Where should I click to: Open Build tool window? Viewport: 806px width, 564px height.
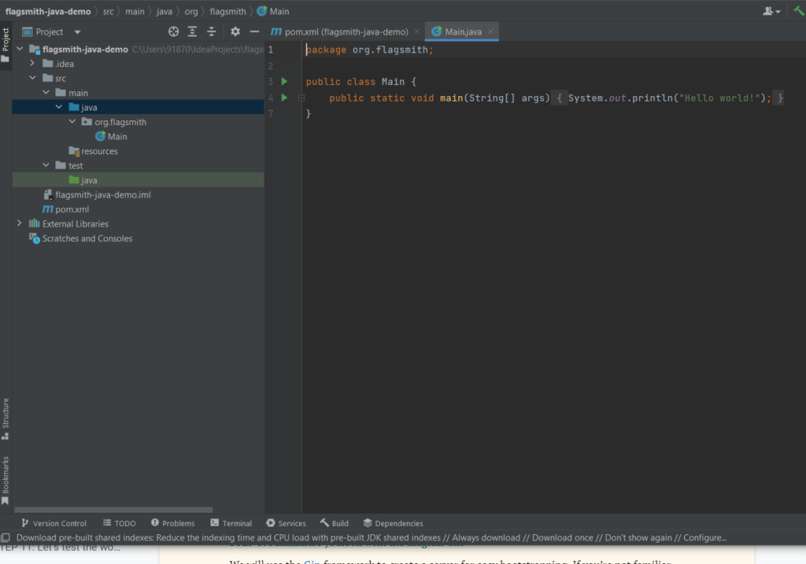coord(334,523)
